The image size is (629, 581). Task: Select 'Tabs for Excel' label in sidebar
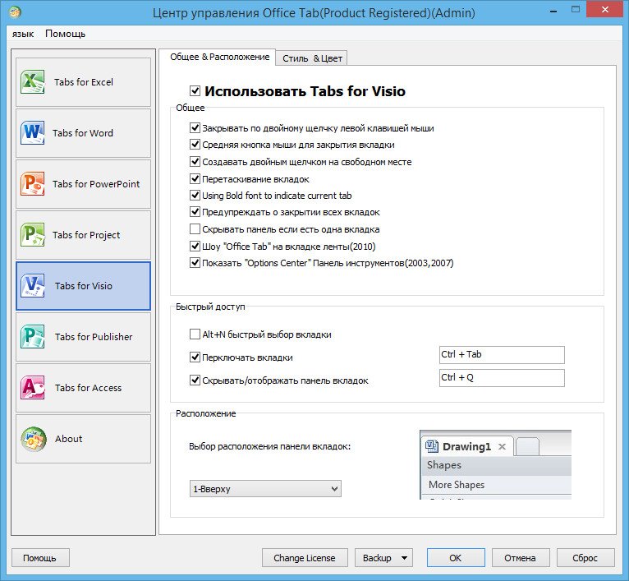pos(84,82)
